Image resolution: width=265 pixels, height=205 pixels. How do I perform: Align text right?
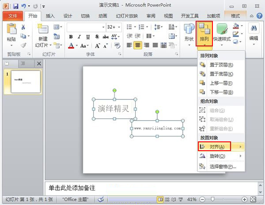(x=146, y=45)
